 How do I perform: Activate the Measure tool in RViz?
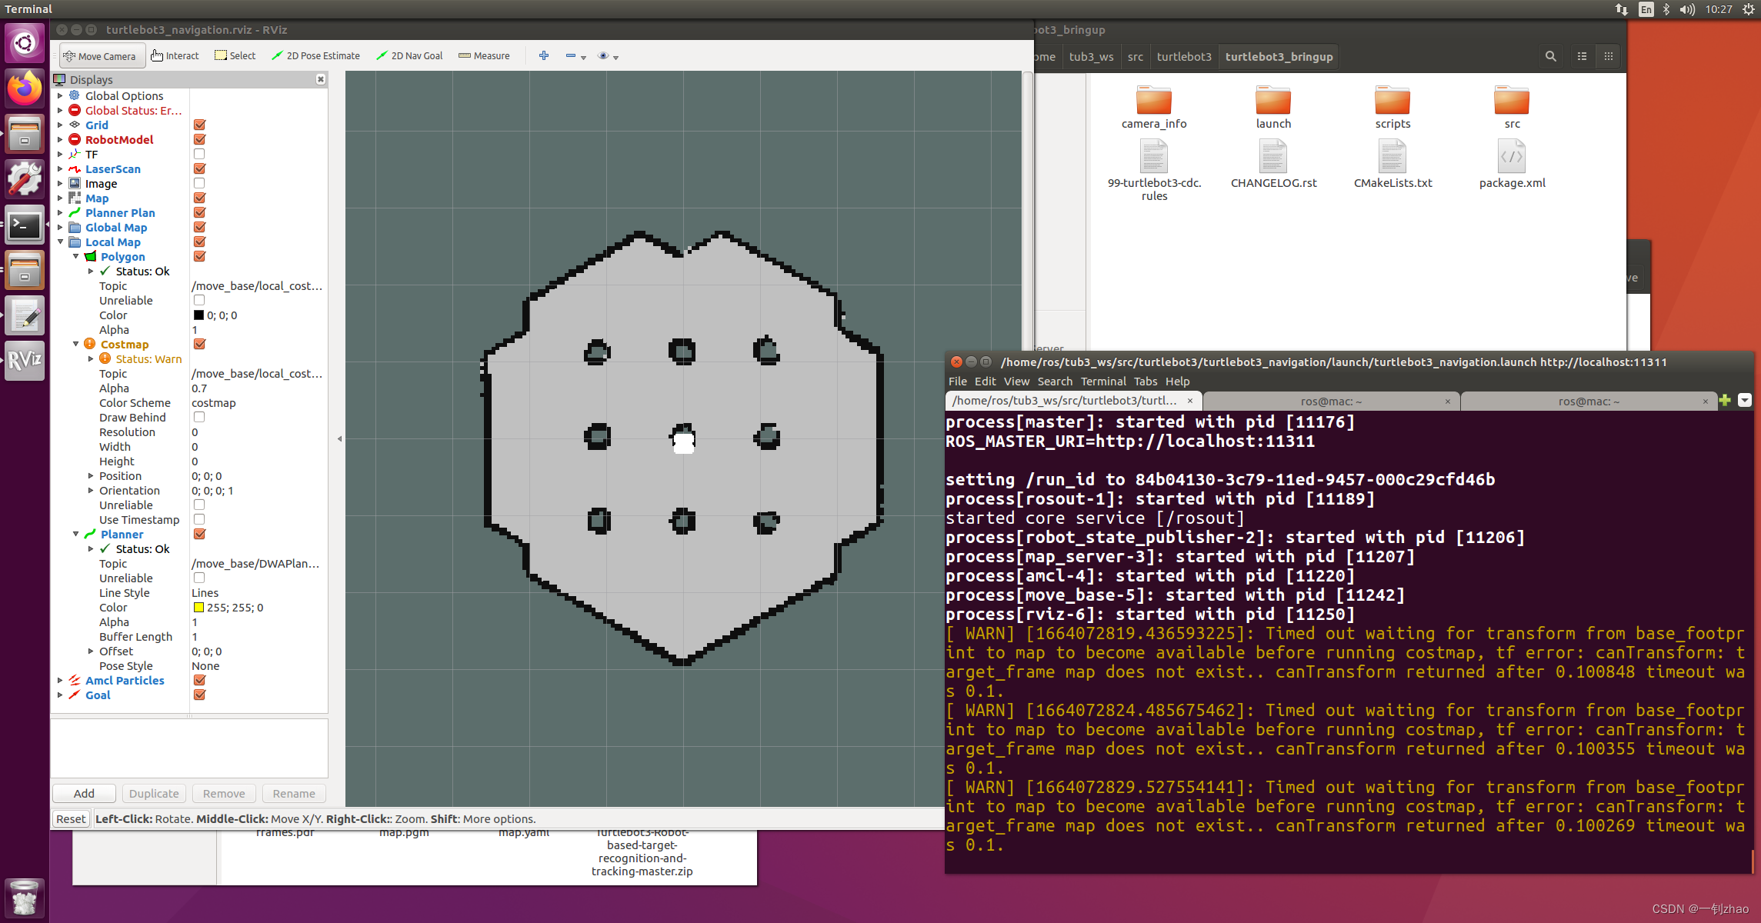click(484, 55)
